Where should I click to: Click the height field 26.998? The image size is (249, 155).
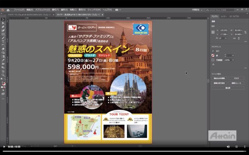[238, 34]
